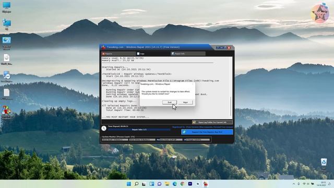Click the battery icon in system tray
The height and width of the screenshot is (188, 334).
[313, 184]
